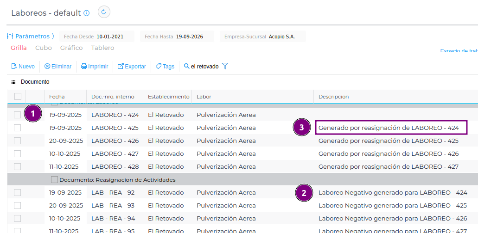Click 'Generado por reasignación de LABOREO - 424'
This screenshot has height=233, width=478.
389,128
